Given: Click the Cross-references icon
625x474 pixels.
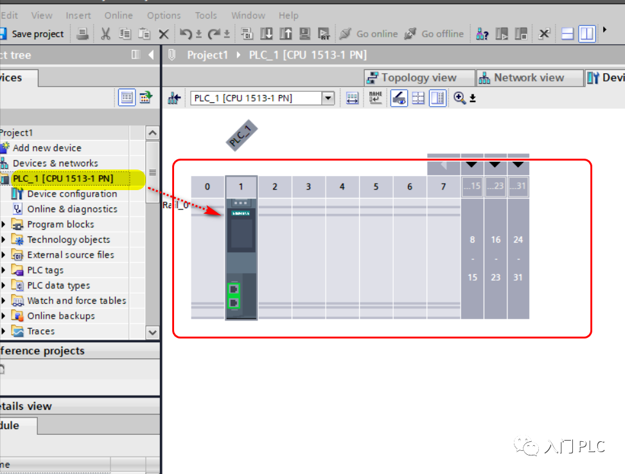Looking at the screenshot, I should pyautogui.click(x=544, y=34).
